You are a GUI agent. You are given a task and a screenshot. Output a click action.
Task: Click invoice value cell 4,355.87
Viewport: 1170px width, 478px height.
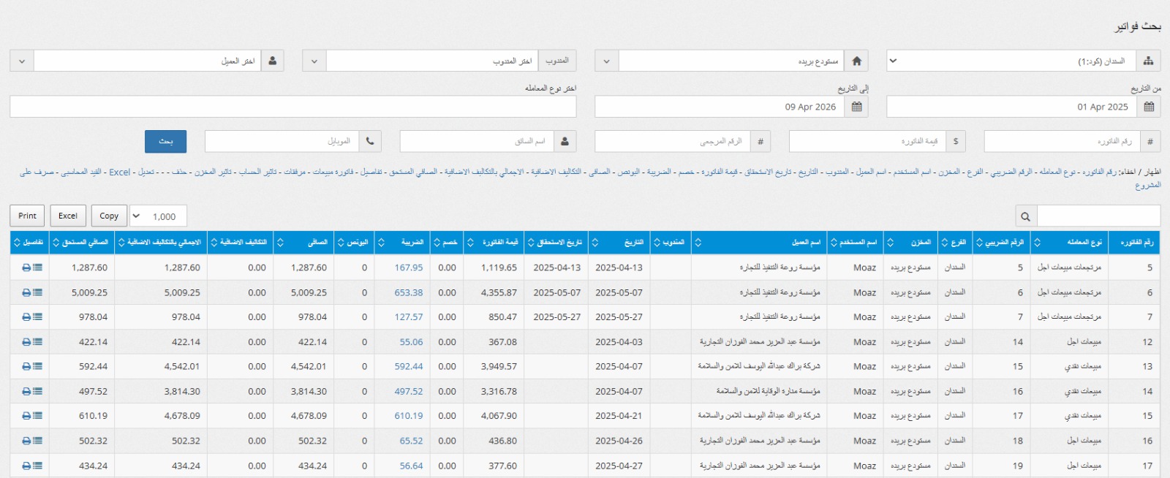494,293
